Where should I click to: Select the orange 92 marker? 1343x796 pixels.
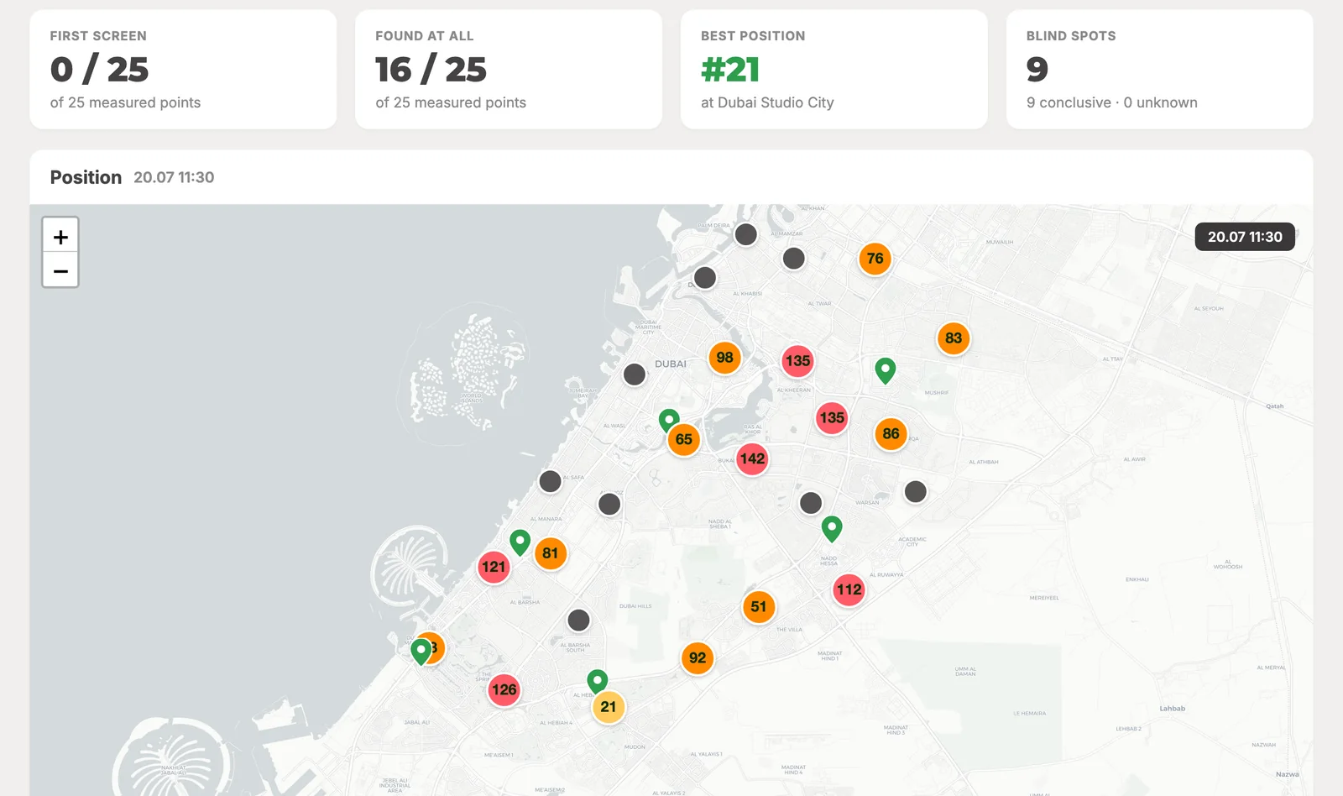[698, 657]
